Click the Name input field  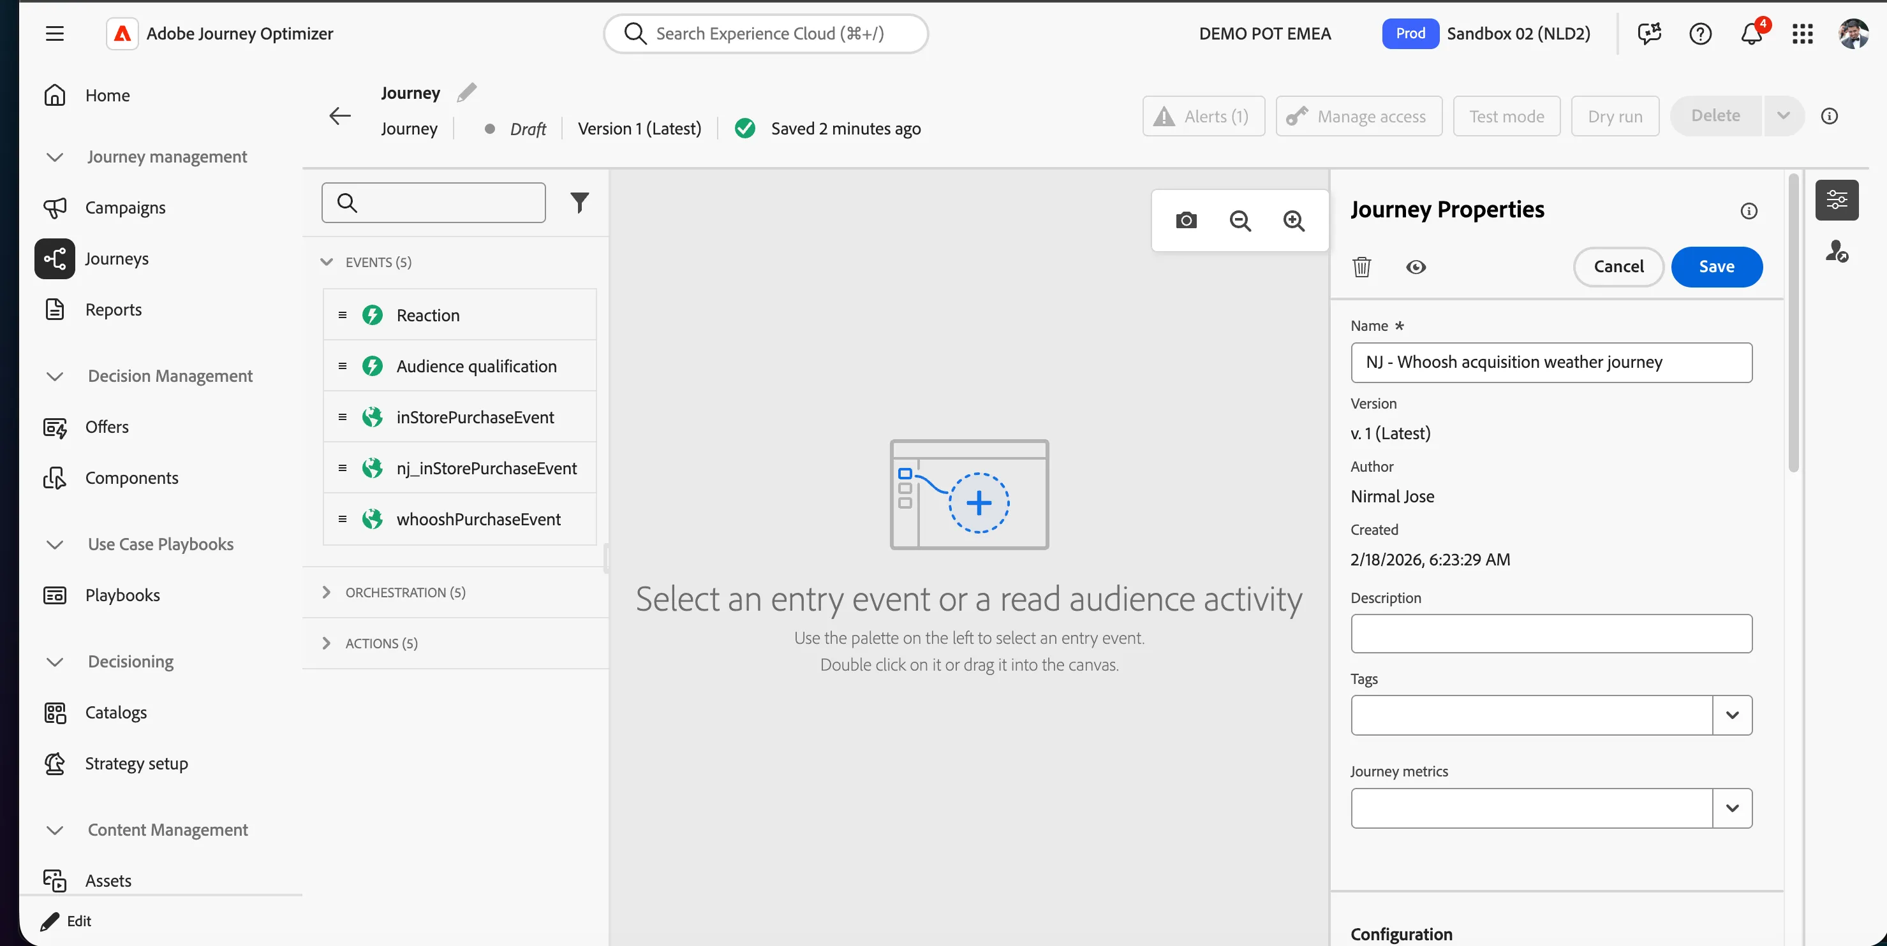click(x=1551, y=363)
